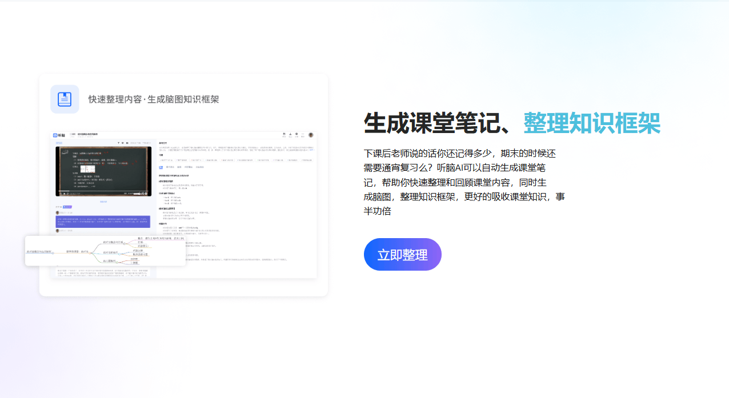This screenshot has height=398, width=729.
Task: Click the blue notebook icon on the card header
Action: tap(65, 99)
